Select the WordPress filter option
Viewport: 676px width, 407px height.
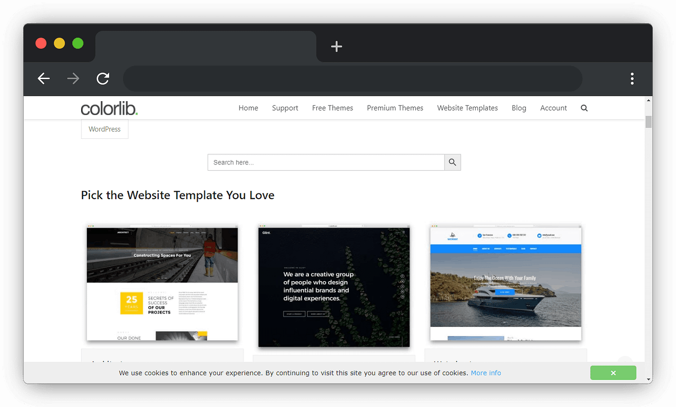coord(104,129)
